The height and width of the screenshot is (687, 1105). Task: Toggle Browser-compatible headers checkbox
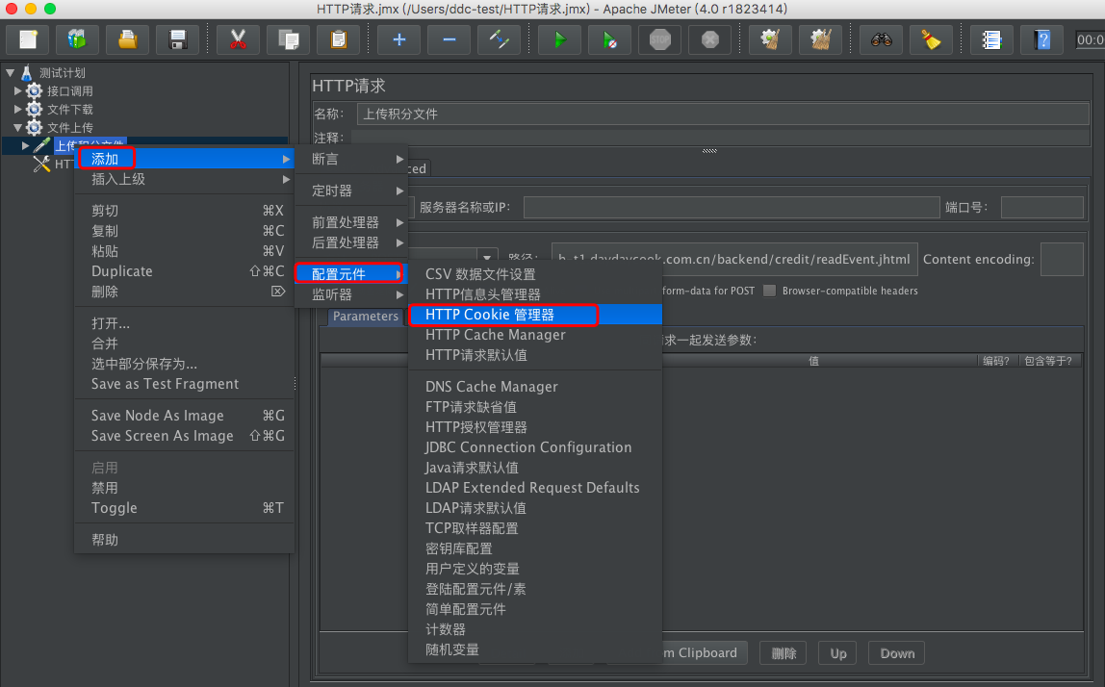point(770,291)
